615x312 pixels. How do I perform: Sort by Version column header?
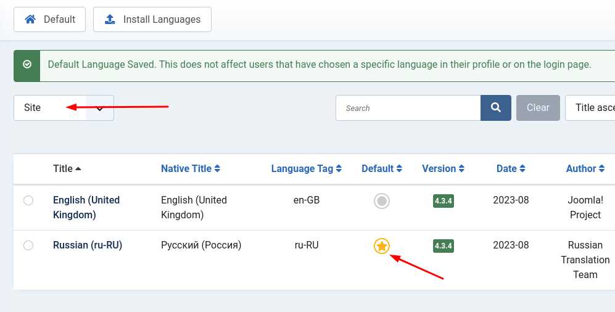tap(444, 168)
